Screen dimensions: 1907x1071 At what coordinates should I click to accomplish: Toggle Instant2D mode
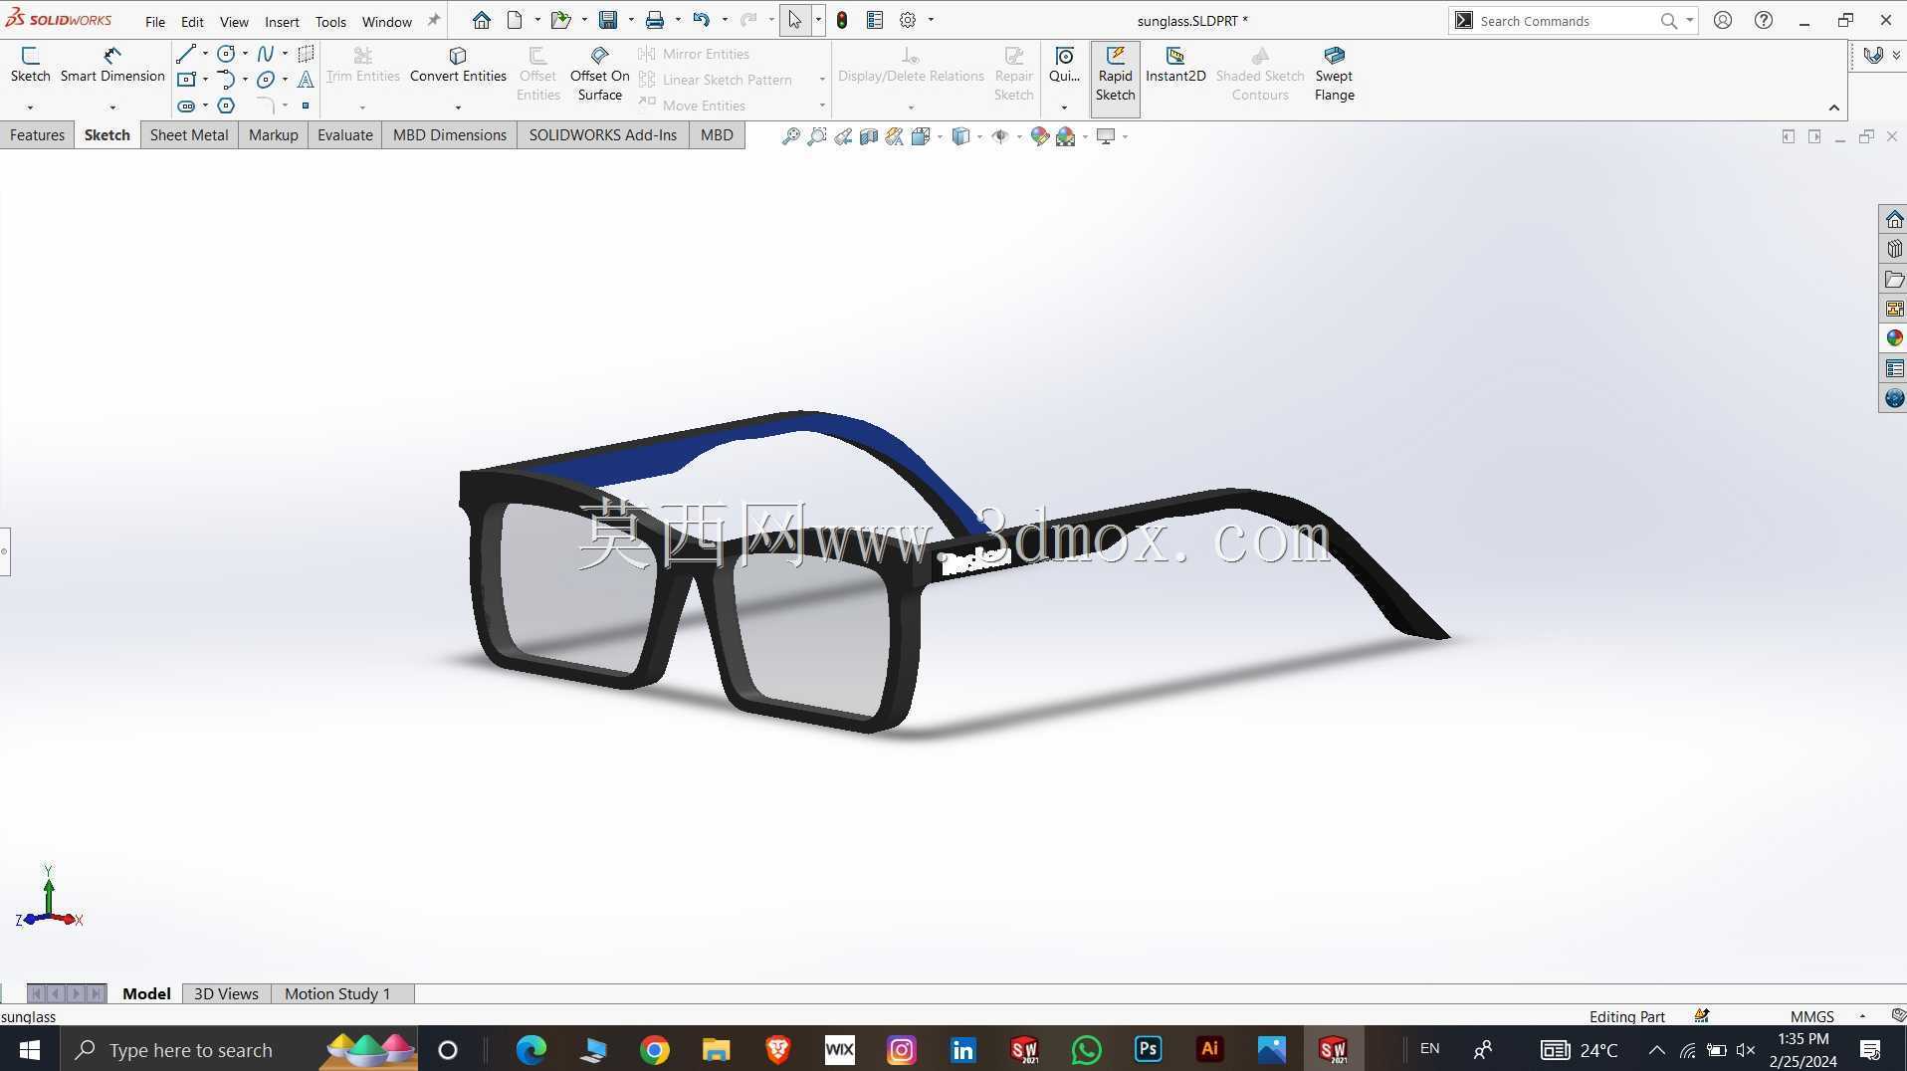(x=1175, y=65)
